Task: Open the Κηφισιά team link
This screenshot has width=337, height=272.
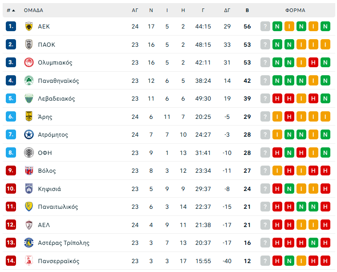Action: tap(49, 189)
